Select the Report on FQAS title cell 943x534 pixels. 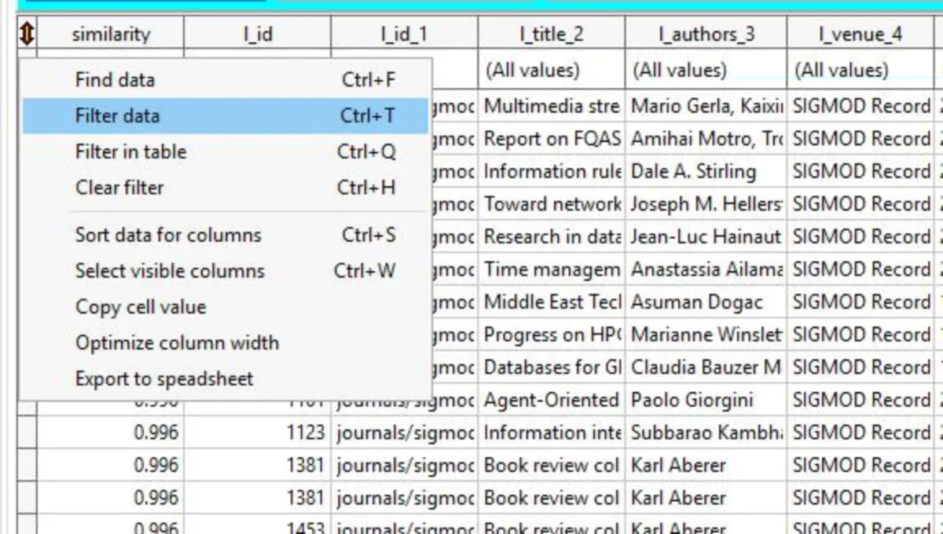coord(552,139)
